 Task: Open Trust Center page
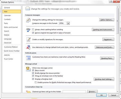[x=12, y=59]
